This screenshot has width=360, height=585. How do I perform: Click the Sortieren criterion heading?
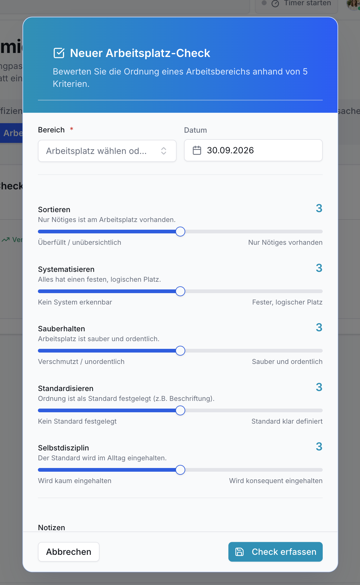click(x=54, y=210)
